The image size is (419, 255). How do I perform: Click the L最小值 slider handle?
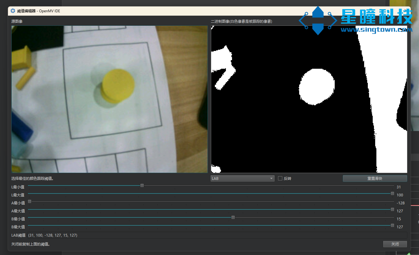pyautogui.click(x=142, y=186)
